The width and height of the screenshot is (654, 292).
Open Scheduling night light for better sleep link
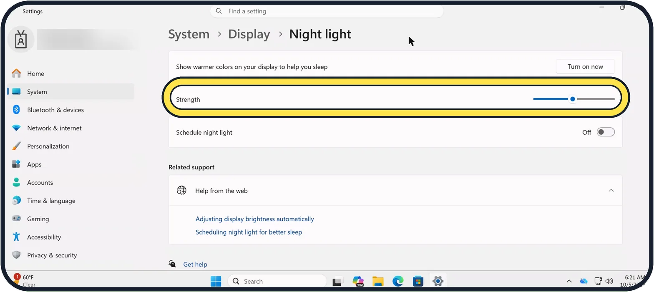click(249, 232)
